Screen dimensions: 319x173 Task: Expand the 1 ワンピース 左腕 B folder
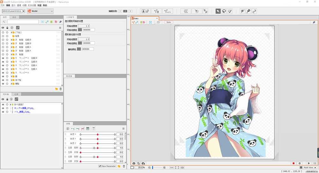pos(11,62)
